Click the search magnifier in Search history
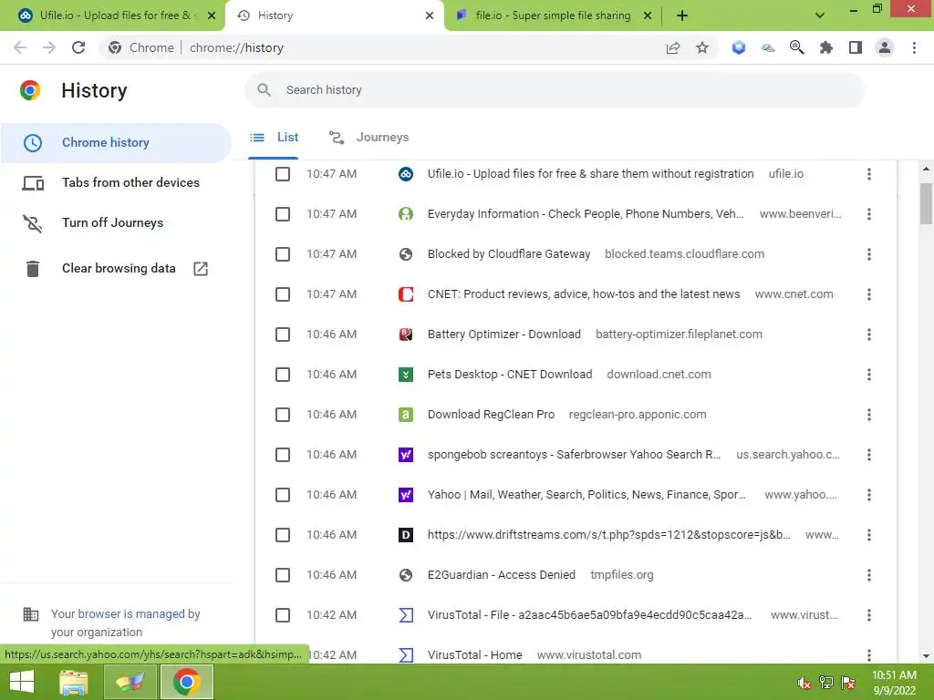This screenshot has width=934, height=700. (264, 90)
